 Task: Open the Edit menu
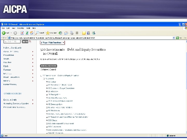8,28
